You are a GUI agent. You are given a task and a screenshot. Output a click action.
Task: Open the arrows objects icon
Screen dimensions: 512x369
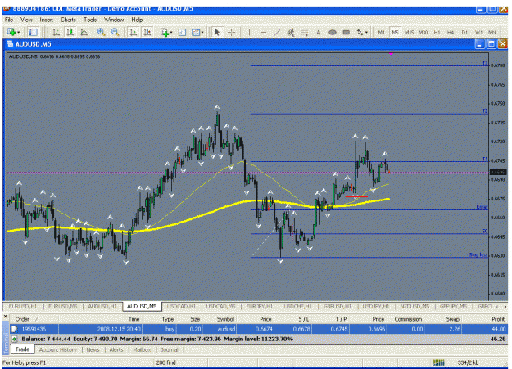click(360, 32)
